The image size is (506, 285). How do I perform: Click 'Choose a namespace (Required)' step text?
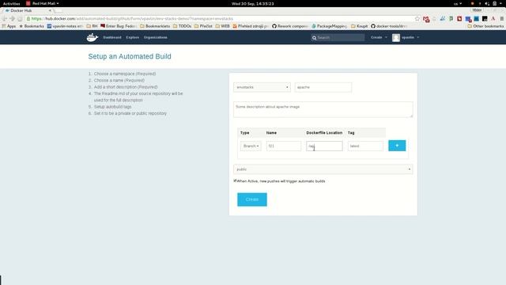[x=125, y=74]
